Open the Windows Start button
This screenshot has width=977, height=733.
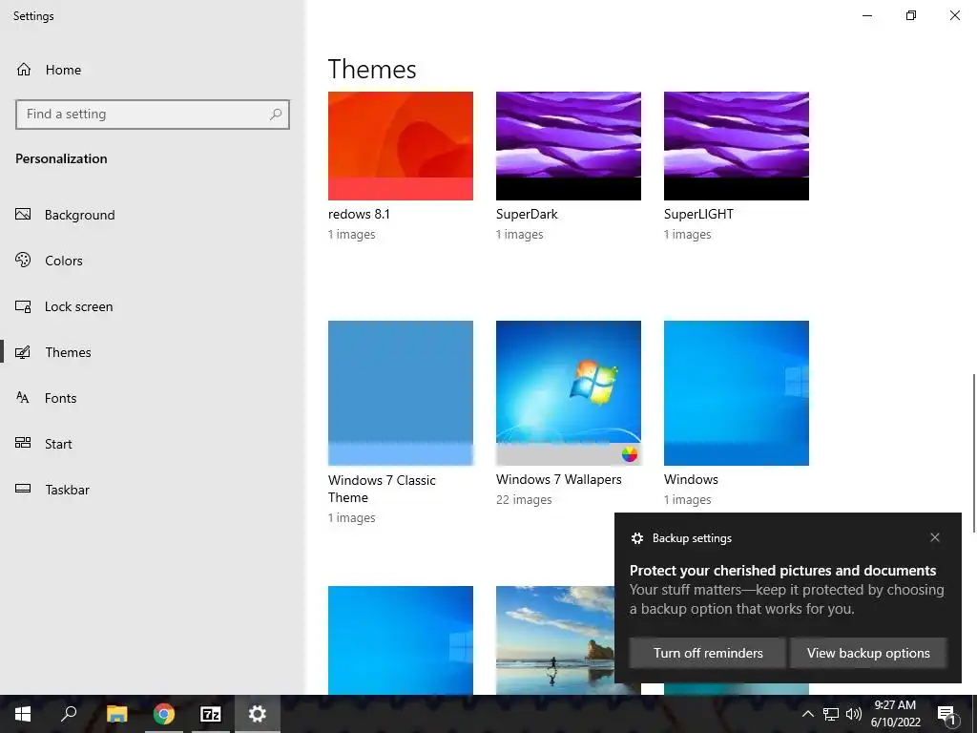click(23, 714)
